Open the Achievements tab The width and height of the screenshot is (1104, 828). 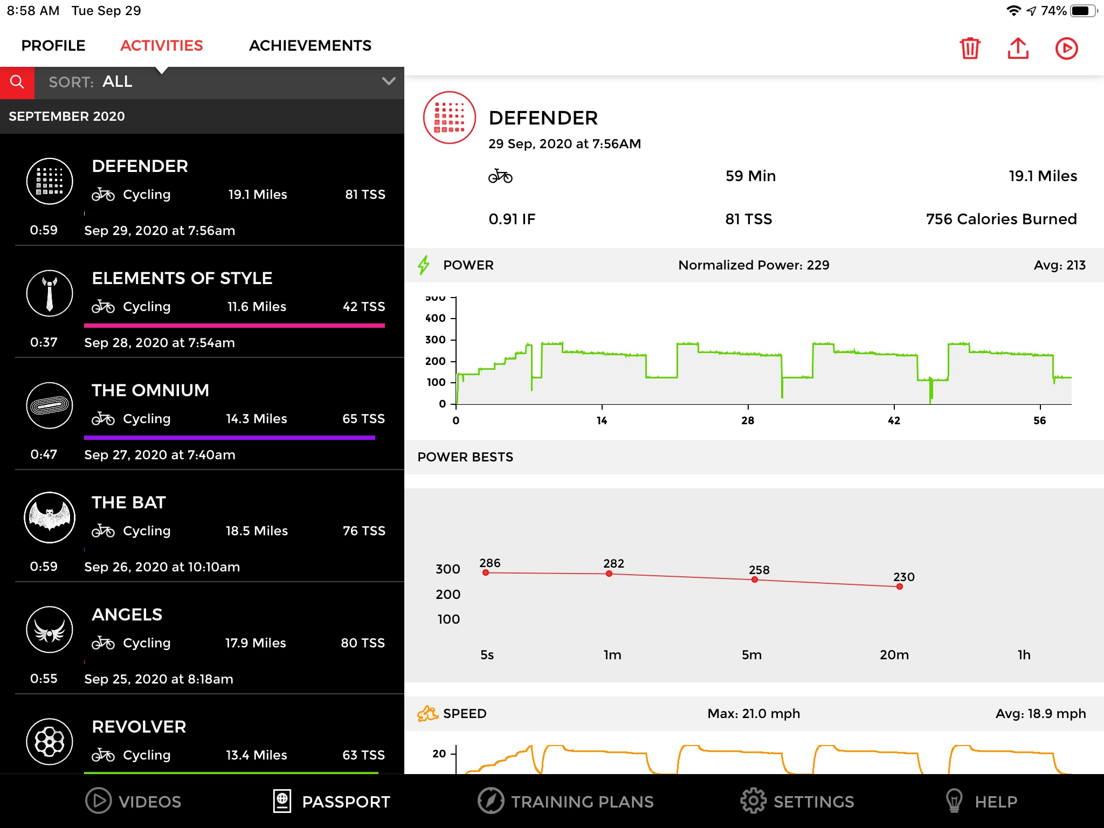[310, 46]
